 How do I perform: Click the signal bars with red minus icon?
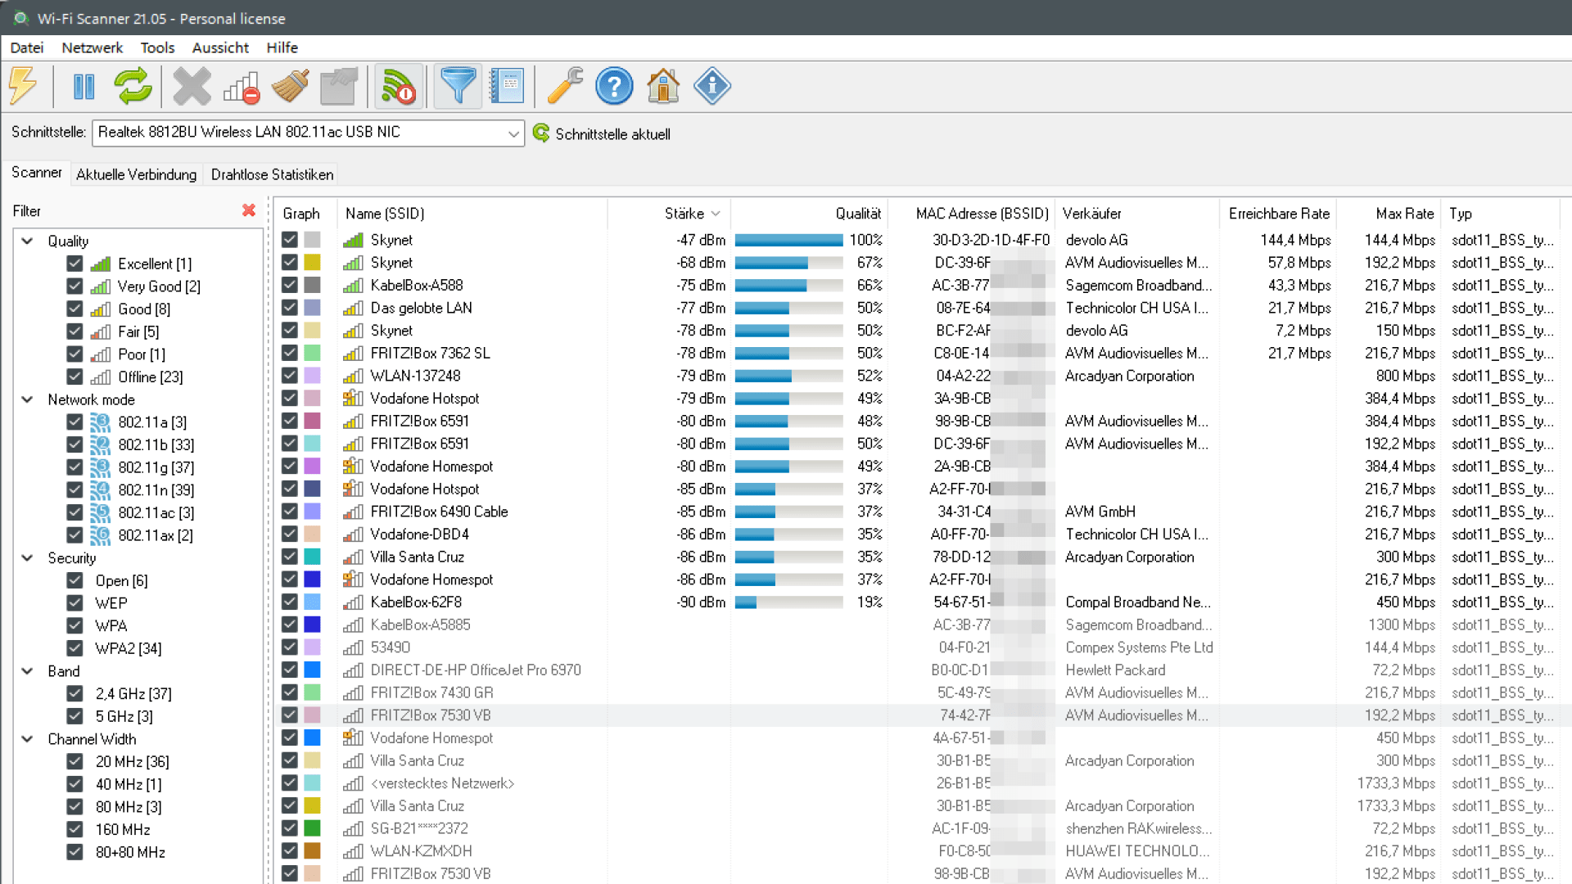tap(242, 86)
